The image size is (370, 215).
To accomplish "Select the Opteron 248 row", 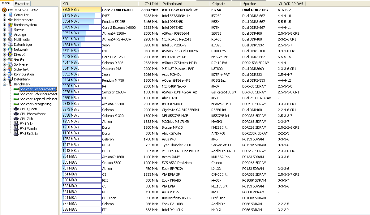I will (184, 69).
